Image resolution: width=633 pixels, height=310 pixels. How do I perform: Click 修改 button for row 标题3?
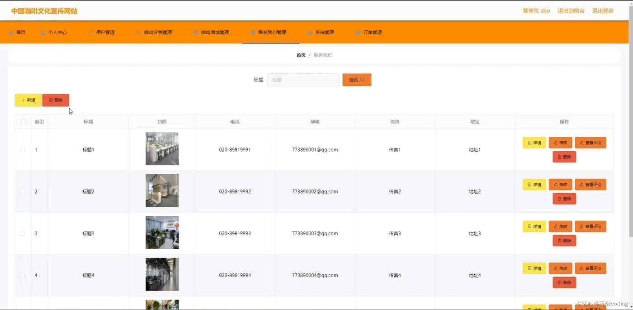560,227
